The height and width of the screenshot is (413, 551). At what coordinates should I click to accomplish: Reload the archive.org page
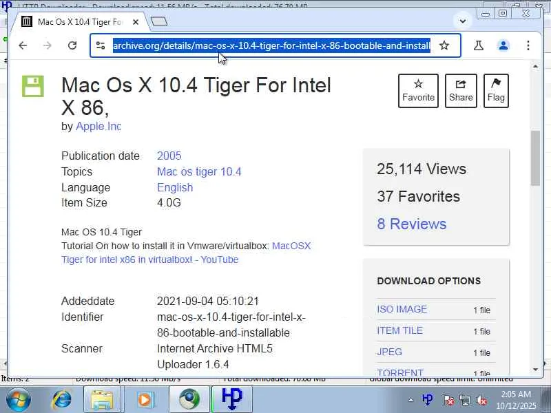pyautogui.click(x=72, y=45)
